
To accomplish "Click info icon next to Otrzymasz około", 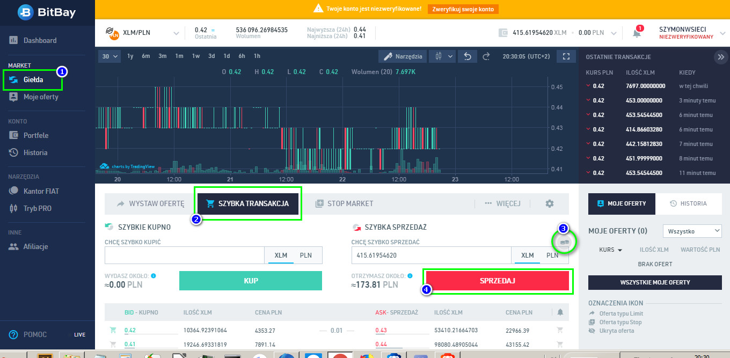I will 411,275.
